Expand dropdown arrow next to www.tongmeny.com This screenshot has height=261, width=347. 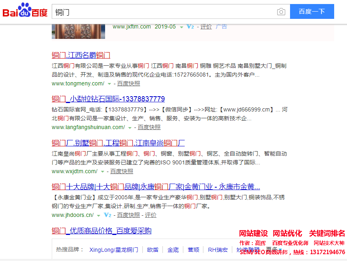109,84
